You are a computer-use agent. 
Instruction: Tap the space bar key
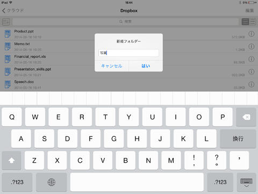(x=137, y=182)
